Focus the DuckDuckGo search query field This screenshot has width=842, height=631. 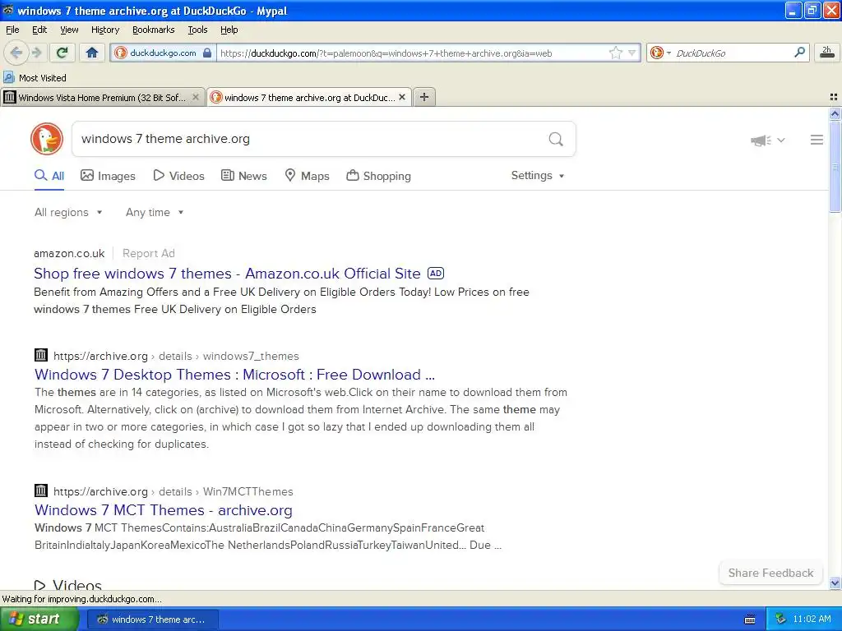click(x=309, y=139)
